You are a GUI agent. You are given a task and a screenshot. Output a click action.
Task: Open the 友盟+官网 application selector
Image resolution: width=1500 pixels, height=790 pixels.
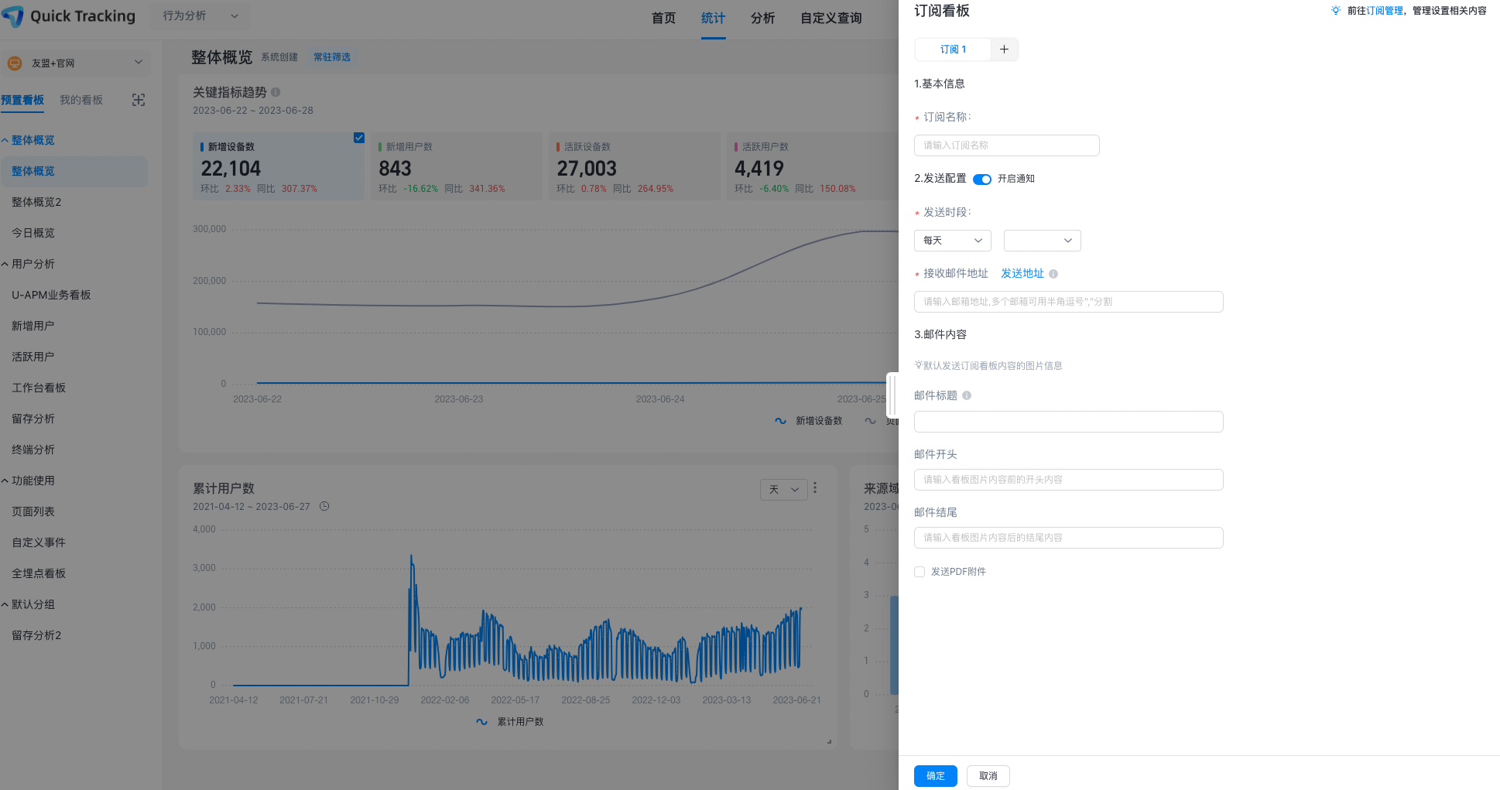click(75, 63)
